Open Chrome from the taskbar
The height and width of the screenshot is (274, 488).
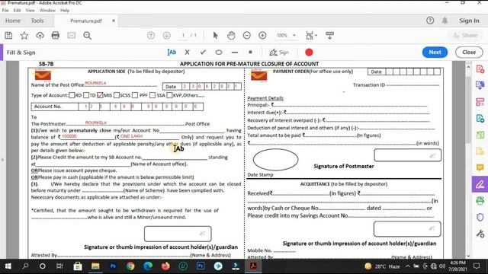coord(130,266)
